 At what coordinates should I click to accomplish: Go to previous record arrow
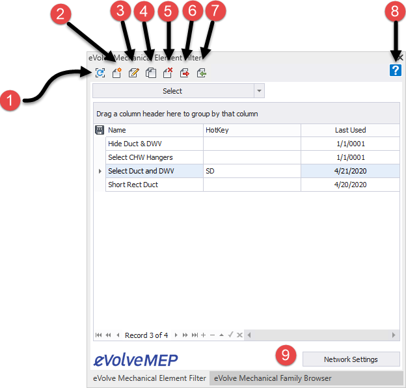tap(118, 335)
